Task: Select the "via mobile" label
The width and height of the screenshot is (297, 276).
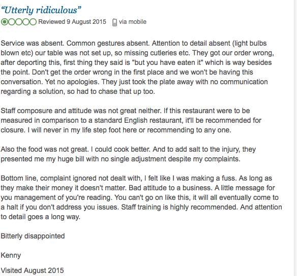Action: coord(133,22)
